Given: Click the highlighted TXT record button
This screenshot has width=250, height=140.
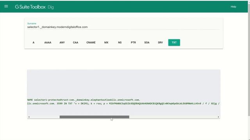Looking at the screenshot, I should (x=174, y=42).
